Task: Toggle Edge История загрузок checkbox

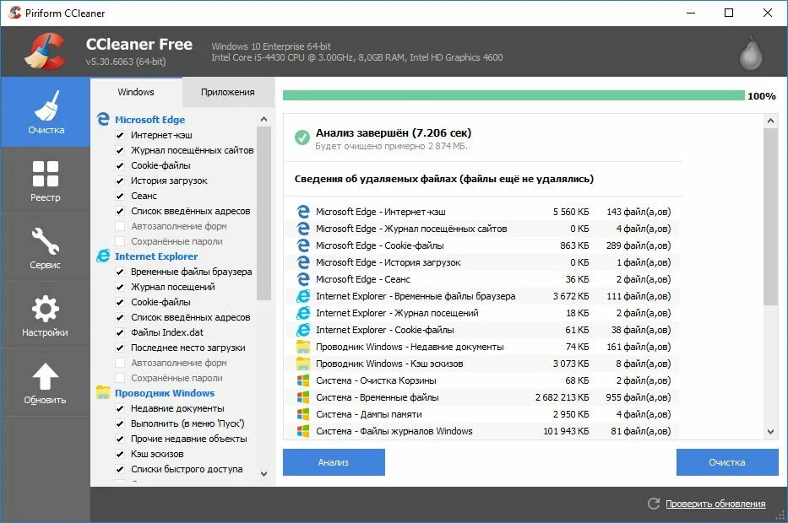Action: [120, 181]
